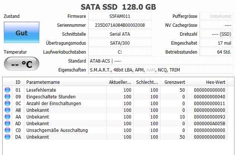Click the Seriennummer value field
Screen dimensions: 236x155
(120, 25)
